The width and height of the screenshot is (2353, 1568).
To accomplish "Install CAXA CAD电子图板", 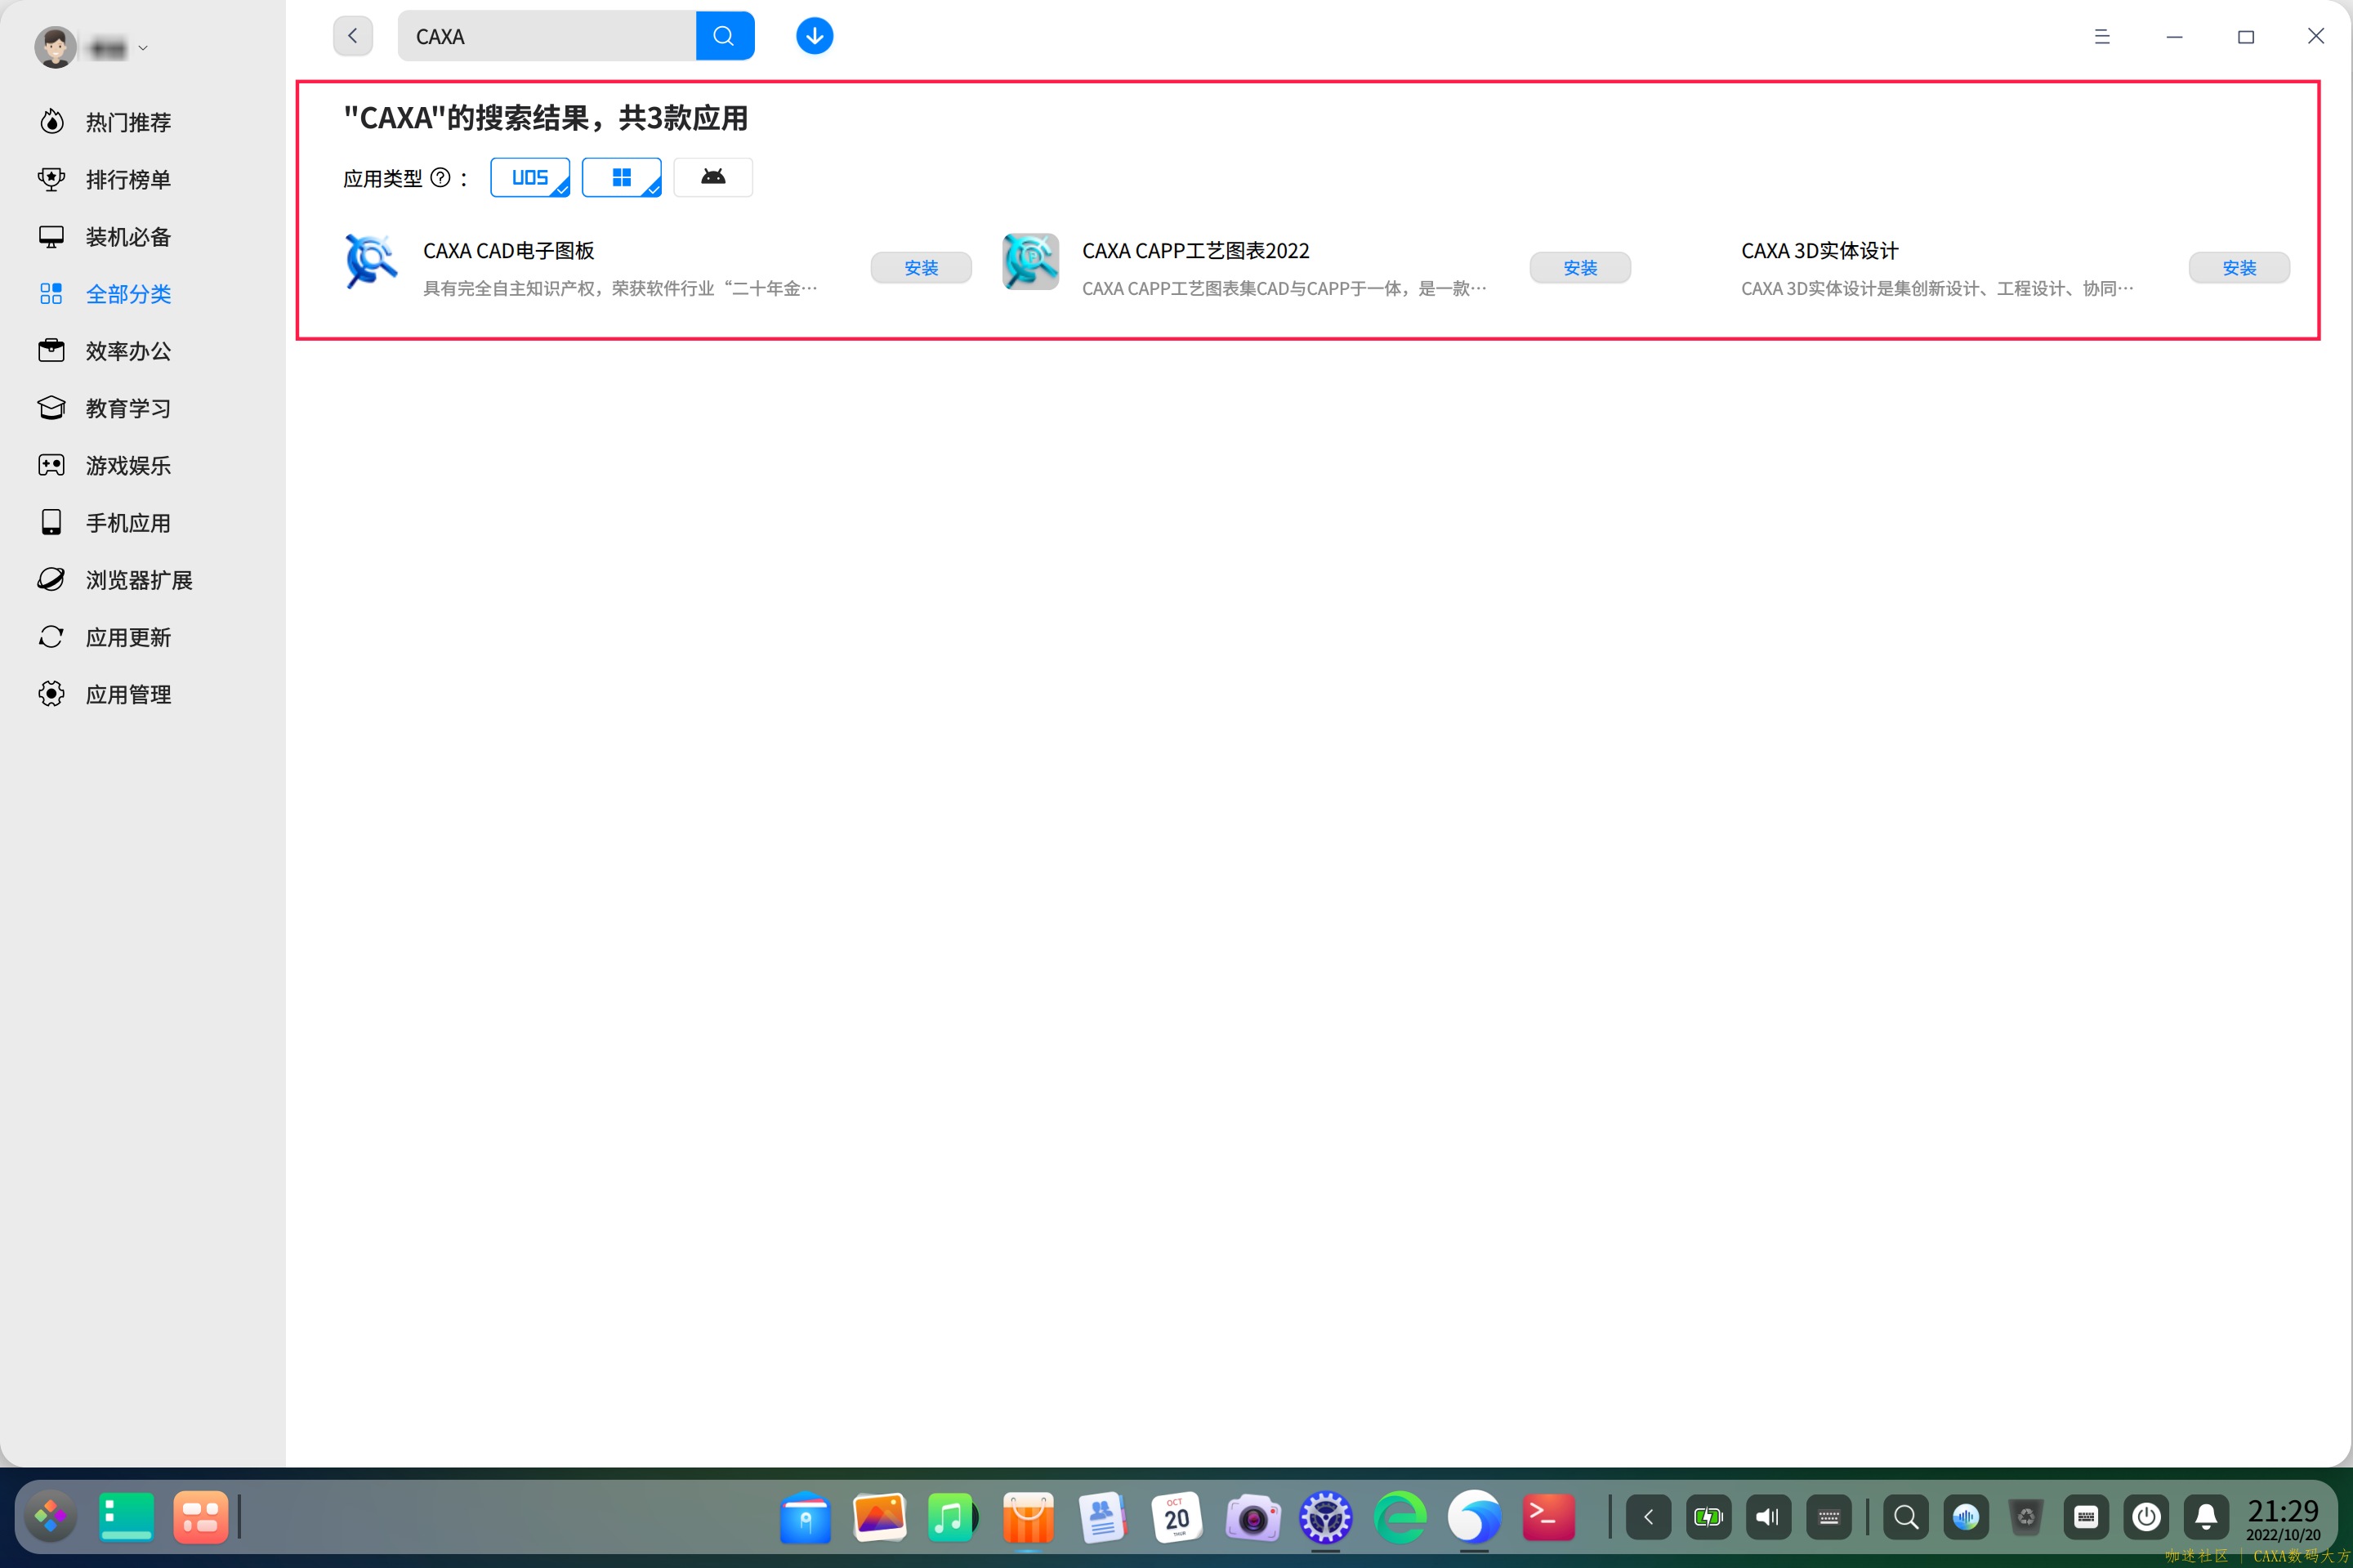I will pyautogui.click(x=921, y=268).
